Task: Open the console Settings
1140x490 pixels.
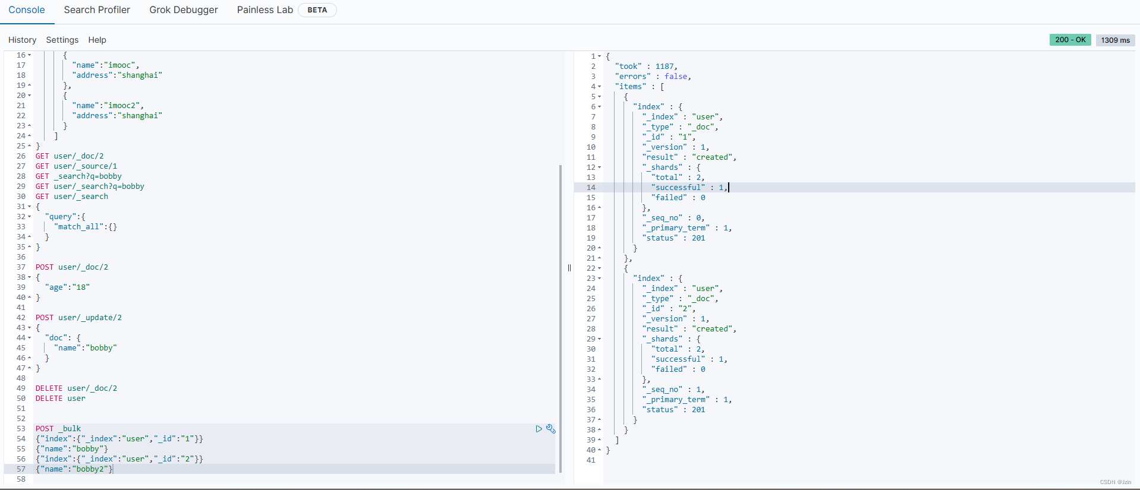Action: point(62,40)
